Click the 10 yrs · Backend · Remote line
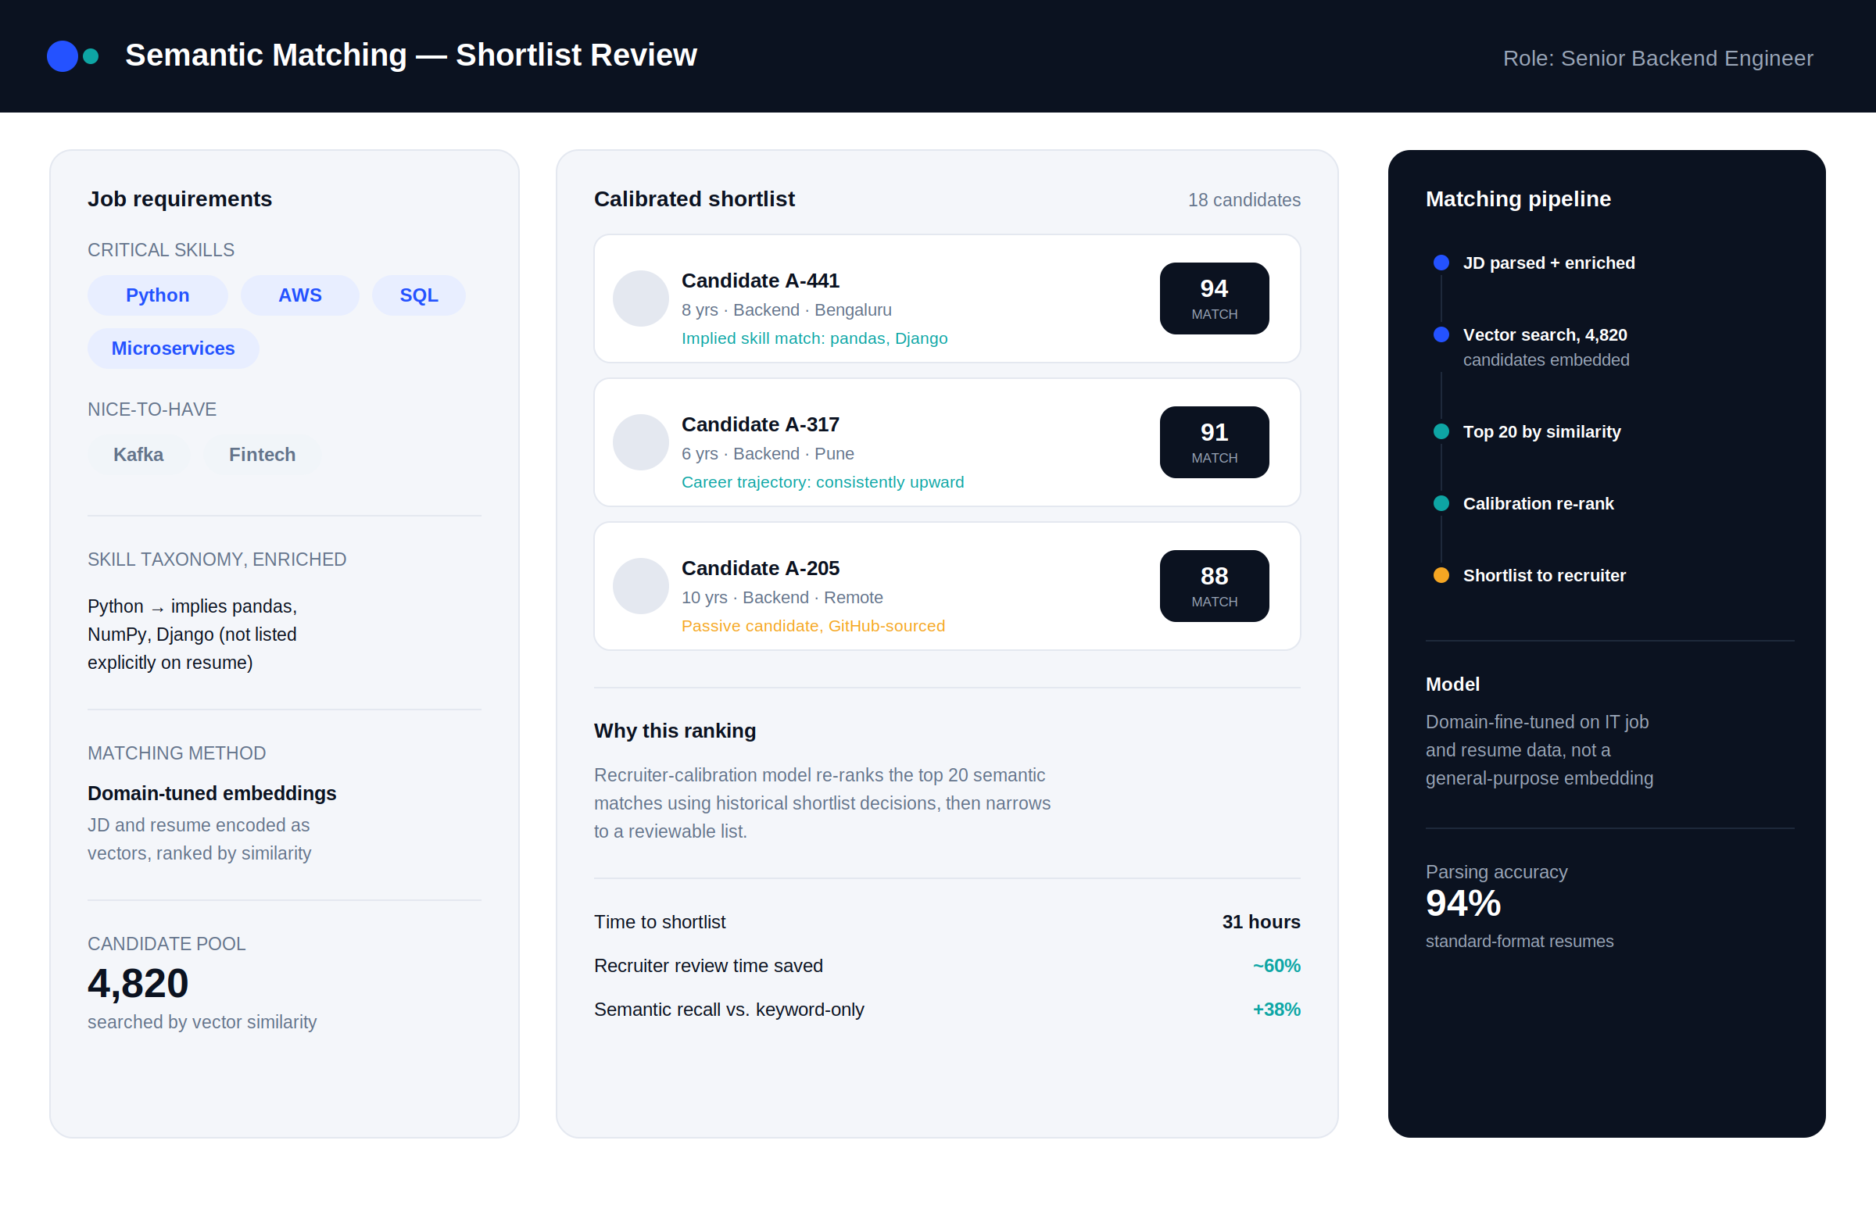1876x1219 pixels. [x=782, y=598]
